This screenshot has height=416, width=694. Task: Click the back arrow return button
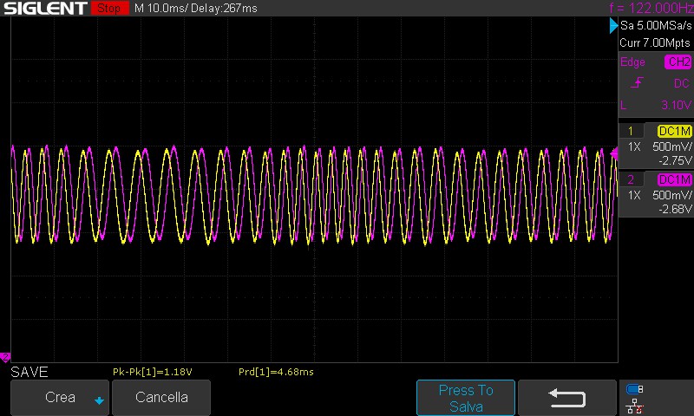(566, 397)
